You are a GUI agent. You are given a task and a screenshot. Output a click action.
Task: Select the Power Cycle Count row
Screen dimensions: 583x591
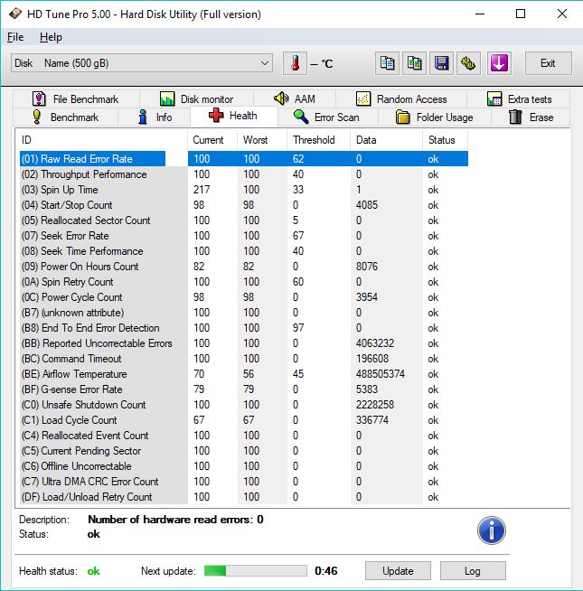coord(244,297)
